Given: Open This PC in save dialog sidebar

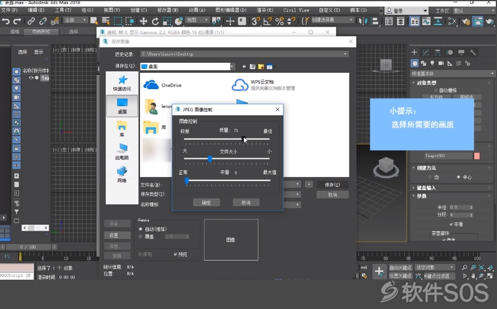Looking at the screenshot, I should pos(122,151).
